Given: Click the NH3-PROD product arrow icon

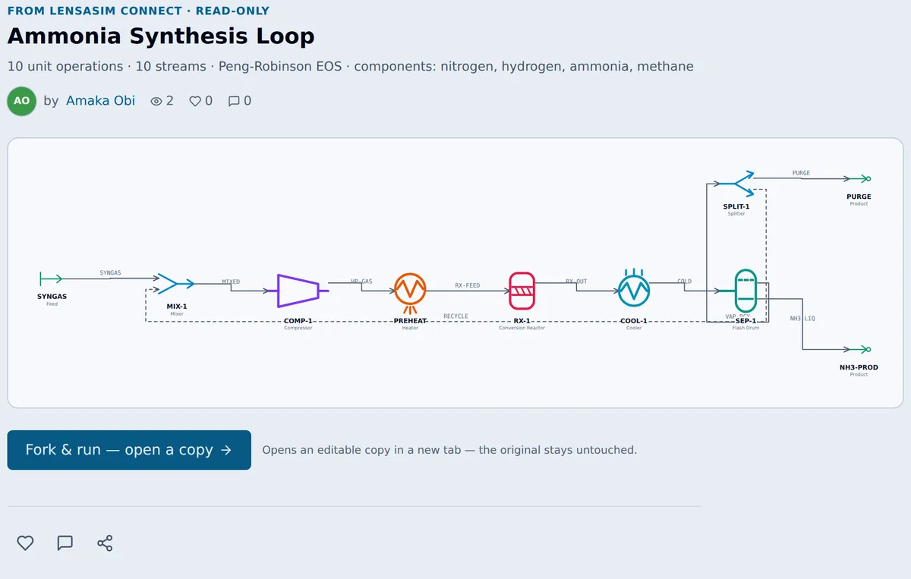Looking at the screenshot, I should point(860,350).
